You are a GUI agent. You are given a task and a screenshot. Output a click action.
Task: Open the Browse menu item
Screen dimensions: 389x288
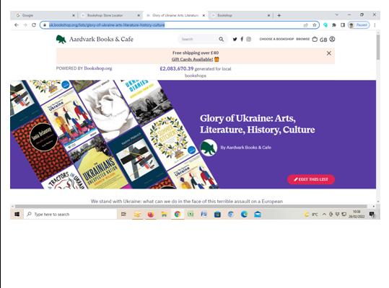[302, 39]
